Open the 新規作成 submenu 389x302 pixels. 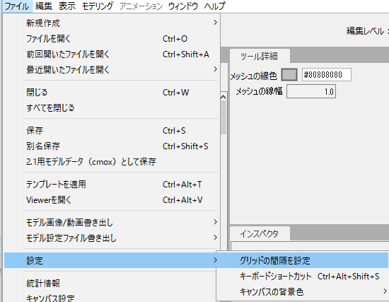(111, 23)
